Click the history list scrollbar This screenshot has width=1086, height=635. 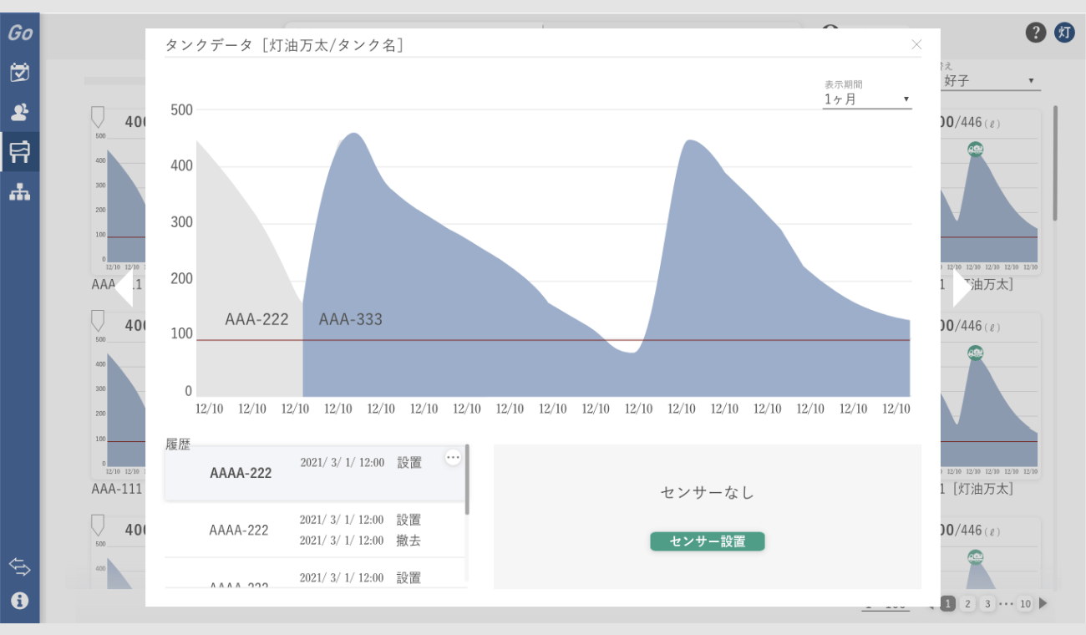(x=467, y=480)
